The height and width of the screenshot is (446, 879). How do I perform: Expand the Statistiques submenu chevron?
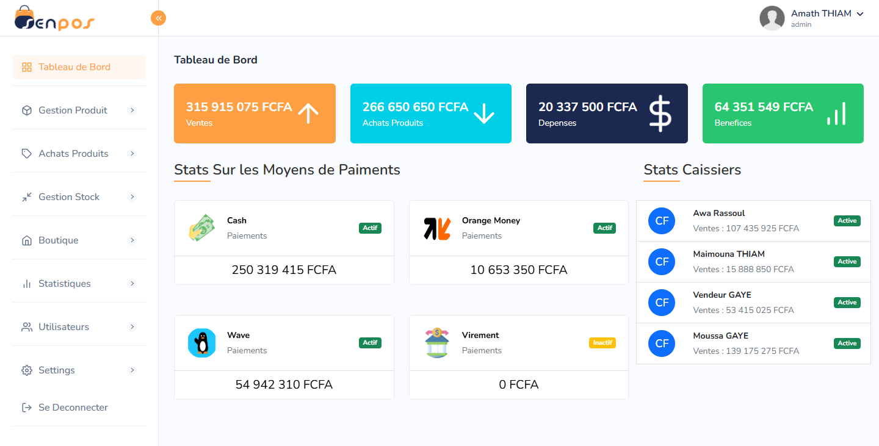click(132, 284)
